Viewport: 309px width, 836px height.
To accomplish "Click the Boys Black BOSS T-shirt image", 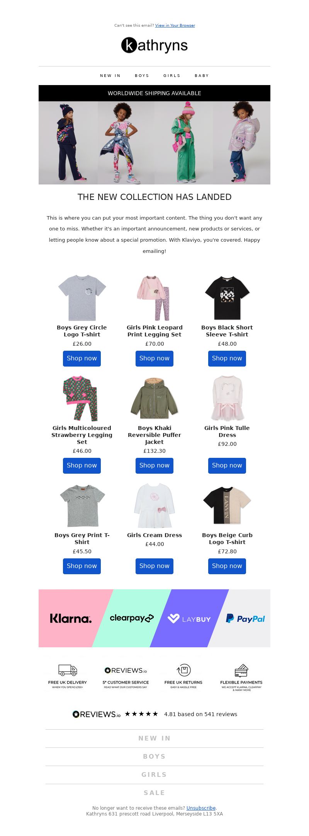I will 227,298.
